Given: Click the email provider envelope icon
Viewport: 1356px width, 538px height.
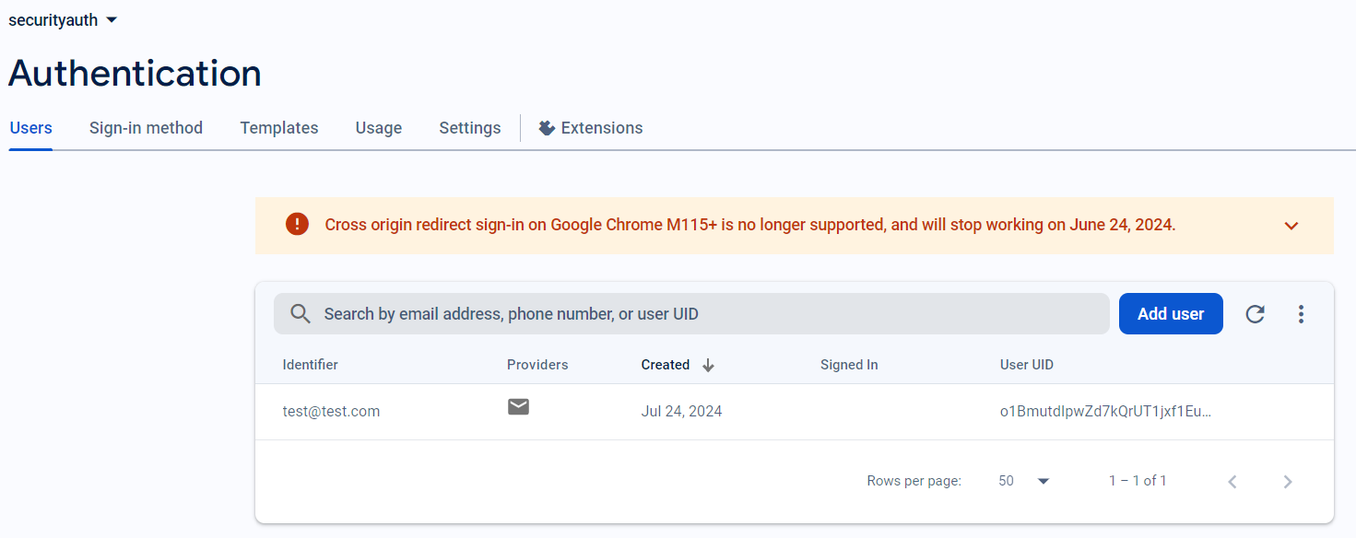Looking at the screenshot, I should tap(519, 406).
